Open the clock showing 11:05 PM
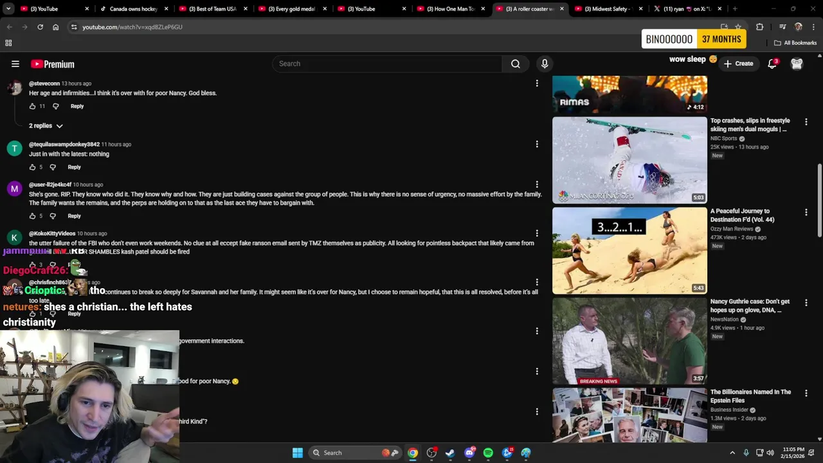The height and width of the screenshot is (463, 823). pos(793,453)
